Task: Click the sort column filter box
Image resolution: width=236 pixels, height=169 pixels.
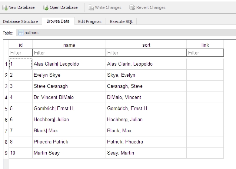Action: click(x=146, y=53)
